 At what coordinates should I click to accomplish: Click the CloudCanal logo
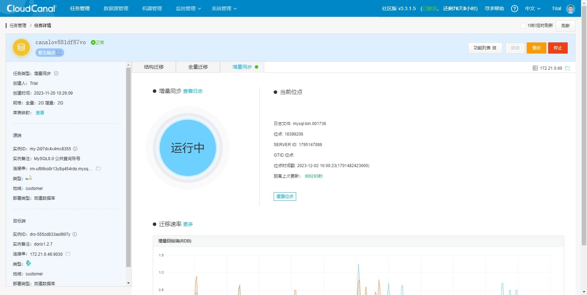[x=31, y=8]
